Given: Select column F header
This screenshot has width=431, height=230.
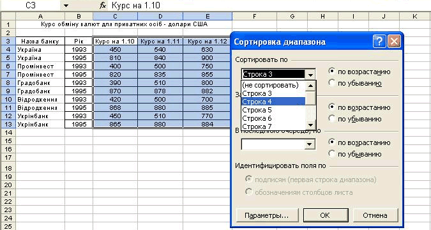Looking at the screenshot, I should click(x=254, y=16).
